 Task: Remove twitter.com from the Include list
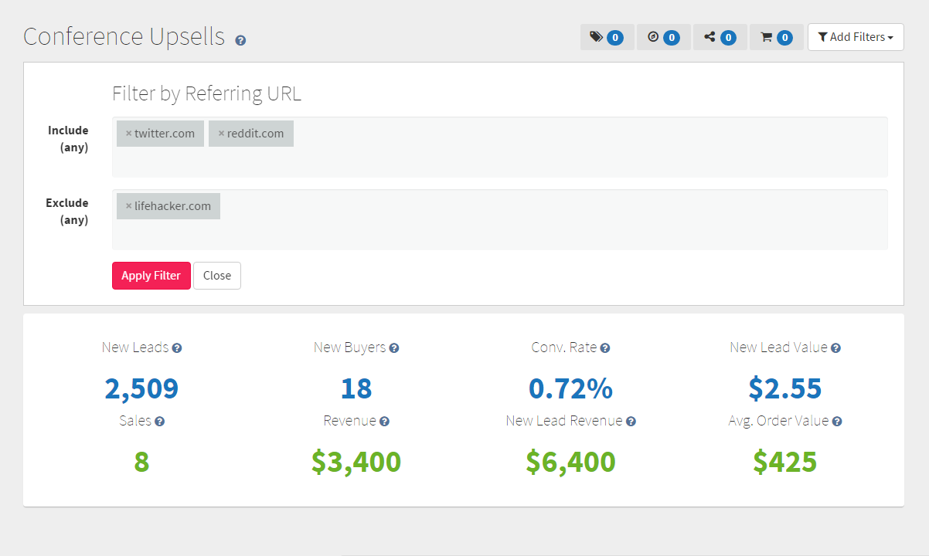tap(128, 134)
